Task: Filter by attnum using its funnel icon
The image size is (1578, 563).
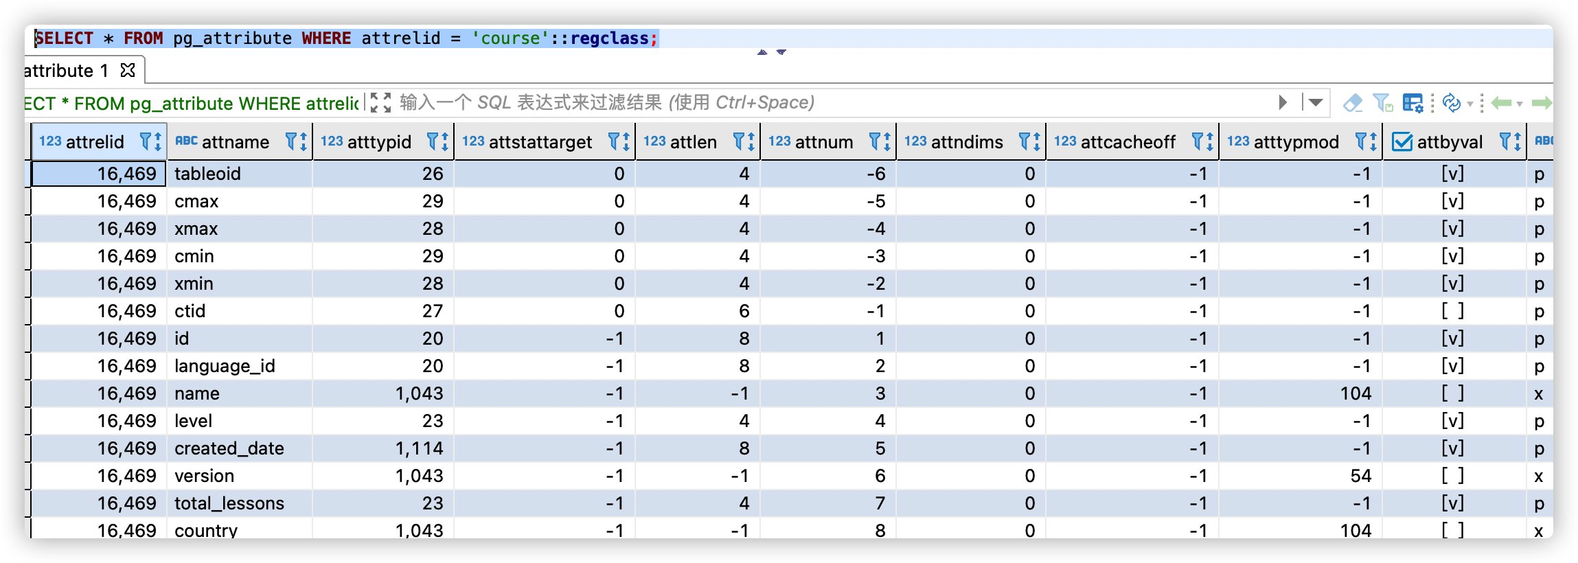Action: click(x=875, y=141)
